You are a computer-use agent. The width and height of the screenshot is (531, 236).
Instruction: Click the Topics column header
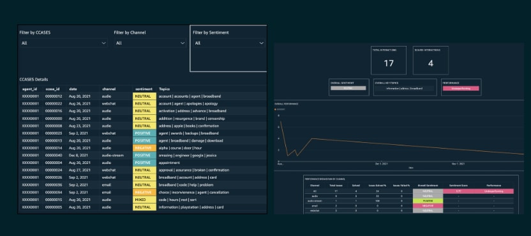(x=165, y=89)
